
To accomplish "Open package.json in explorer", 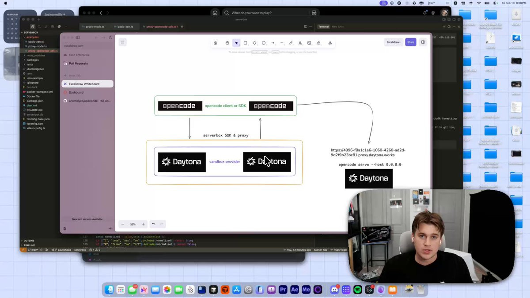I will (x=34, y=101).
